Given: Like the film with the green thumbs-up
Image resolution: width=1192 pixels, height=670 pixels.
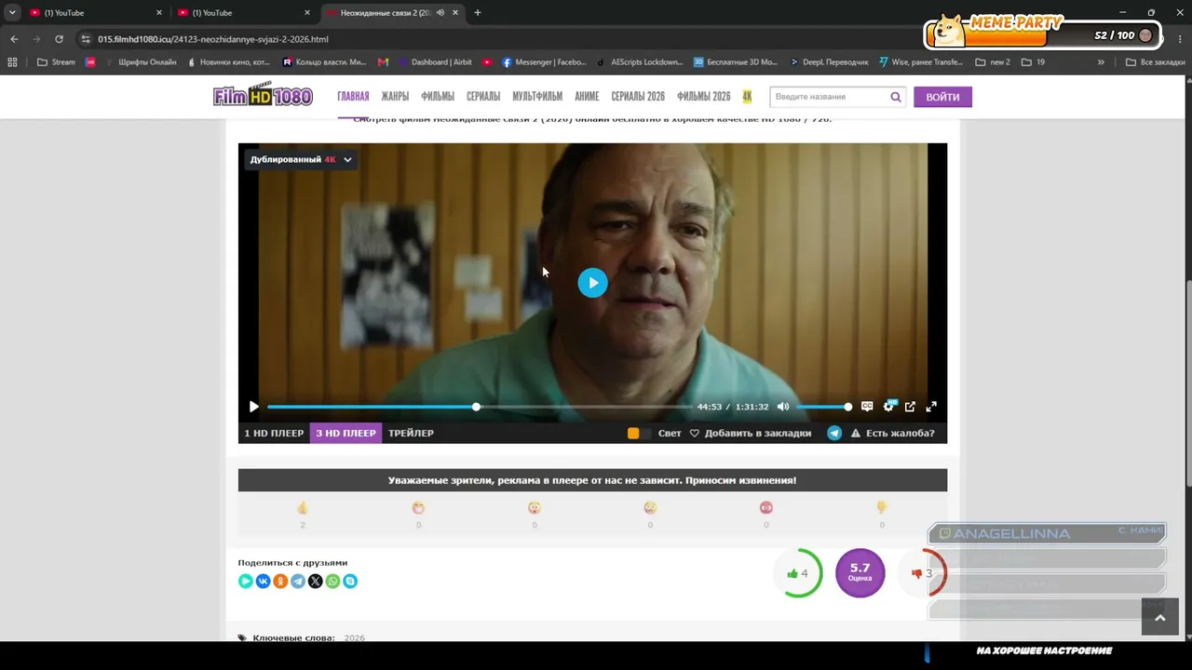Looking at the screenshot, I should (798, 573).
